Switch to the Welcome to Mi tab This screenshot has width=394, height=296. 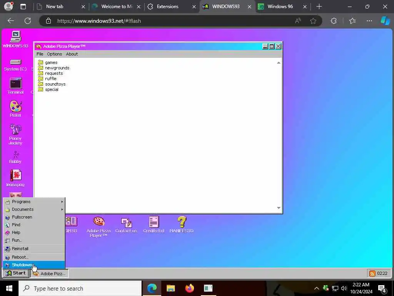[117, 7]
